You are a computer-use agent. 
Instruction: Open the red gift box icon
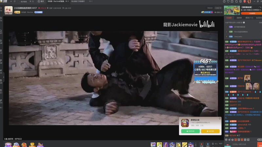(245, 1)
